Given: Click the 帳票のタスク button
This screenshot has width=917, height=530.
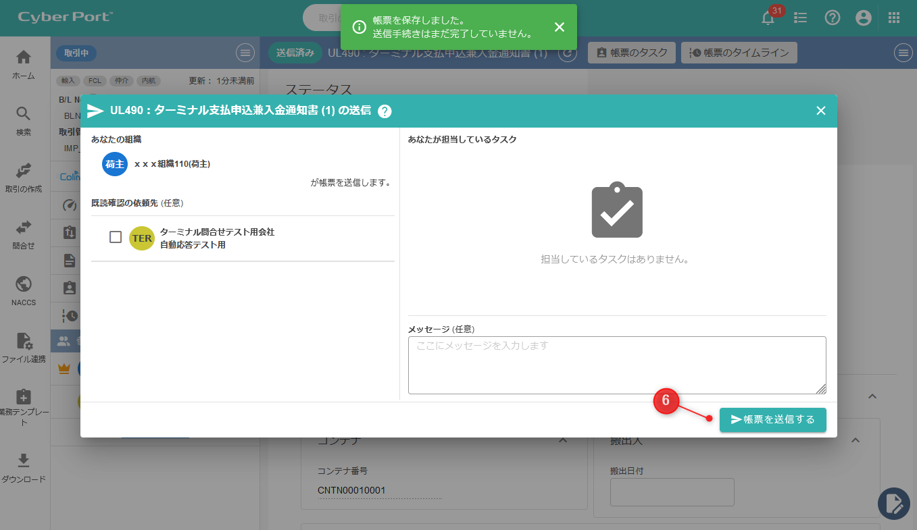Looking at the screenshot, I should coord(632,53).
